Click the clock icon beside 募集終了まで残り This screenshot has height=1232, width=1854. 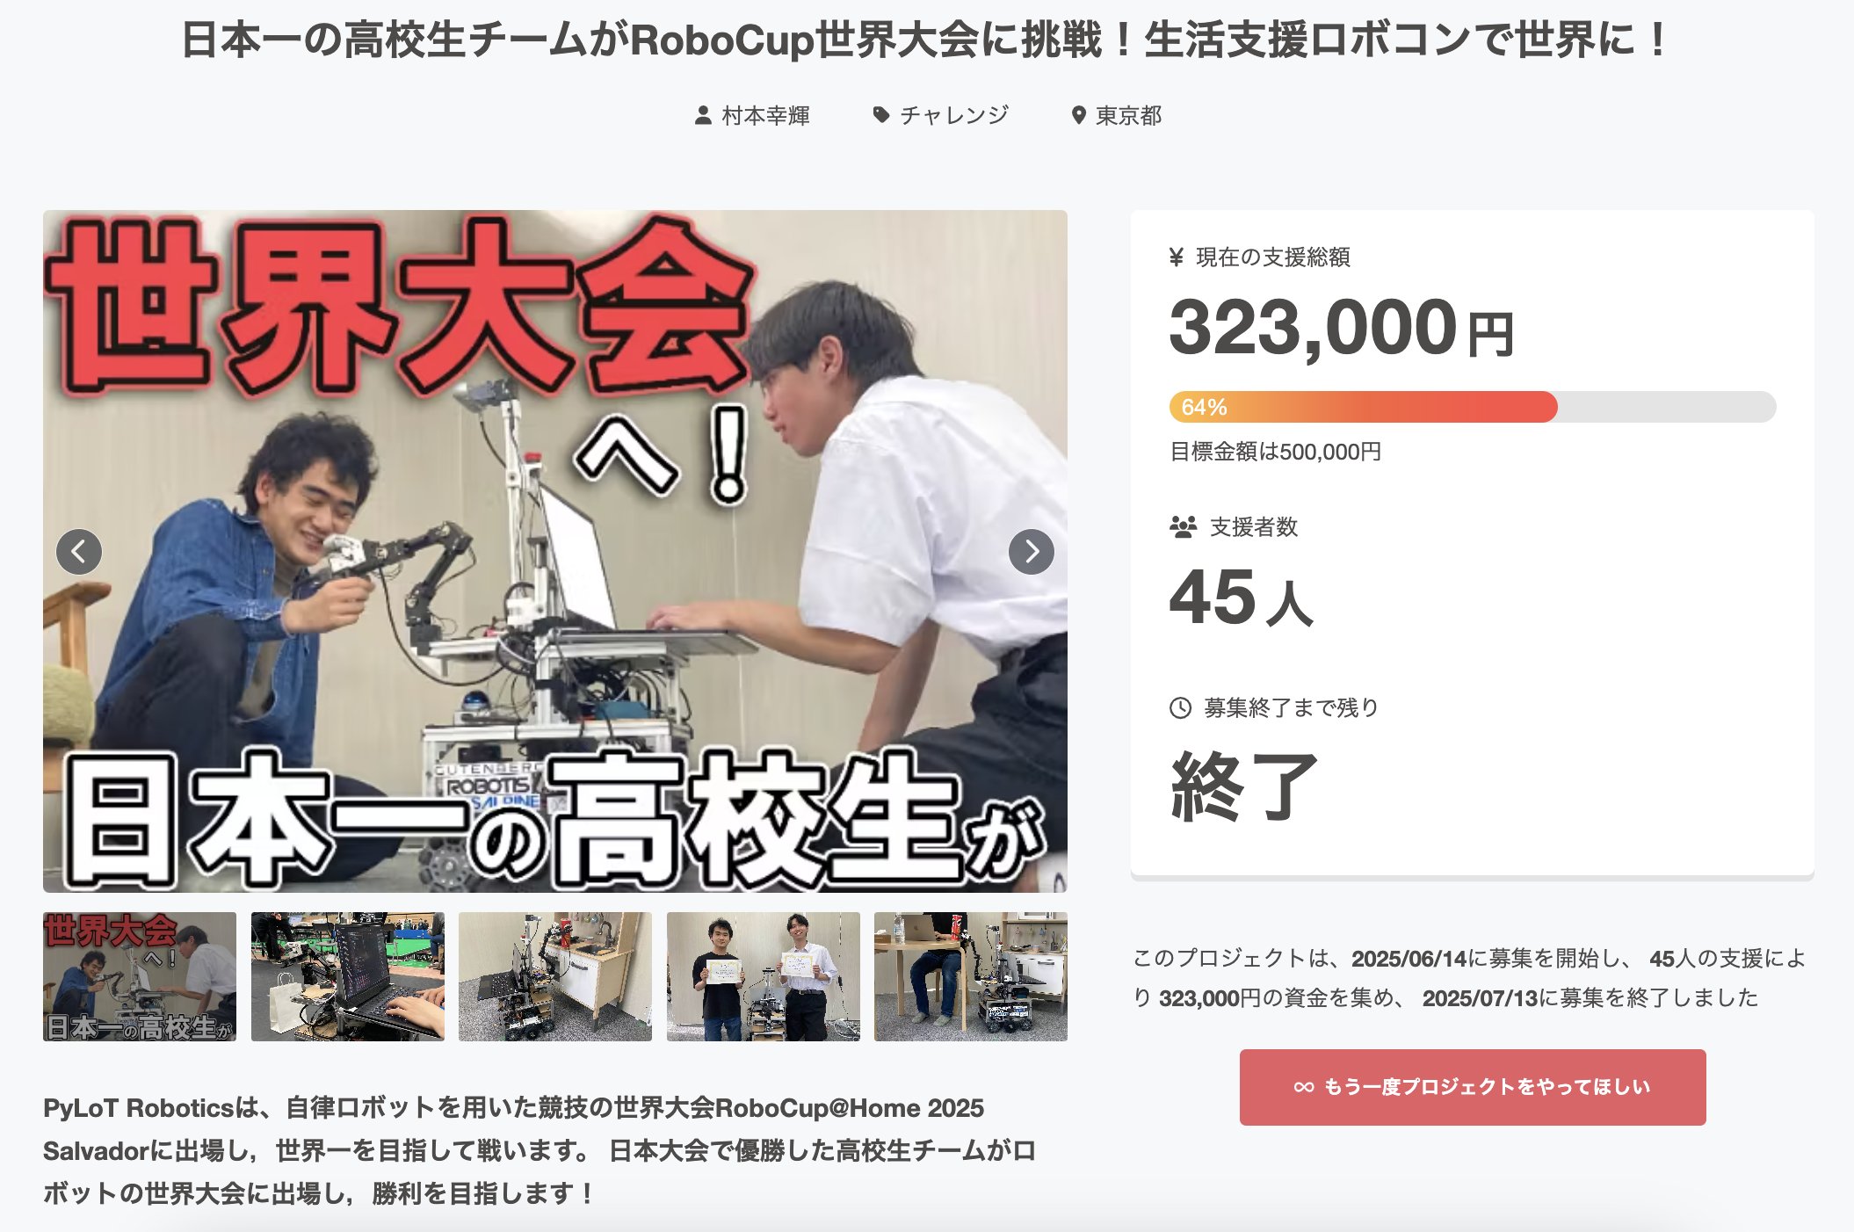(1180, 707)
